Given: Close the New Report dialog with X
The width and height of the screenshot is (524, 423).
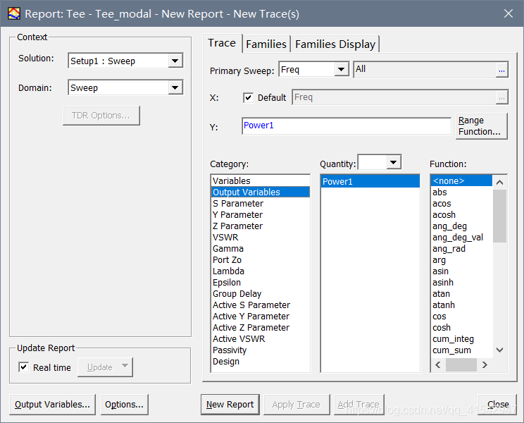Looking at the screenshot, I should [x=509, y=13].
